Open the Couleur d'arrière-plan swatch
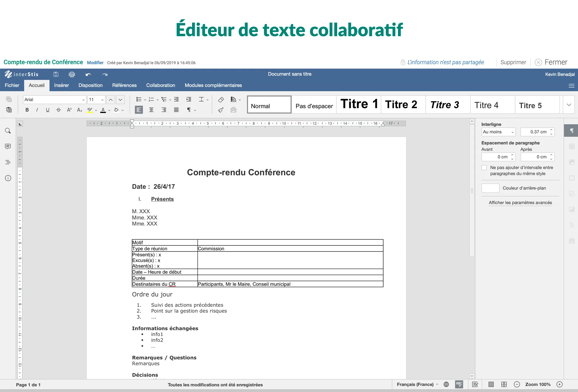This screenshot has height=392, width=578. coord(490,188)
